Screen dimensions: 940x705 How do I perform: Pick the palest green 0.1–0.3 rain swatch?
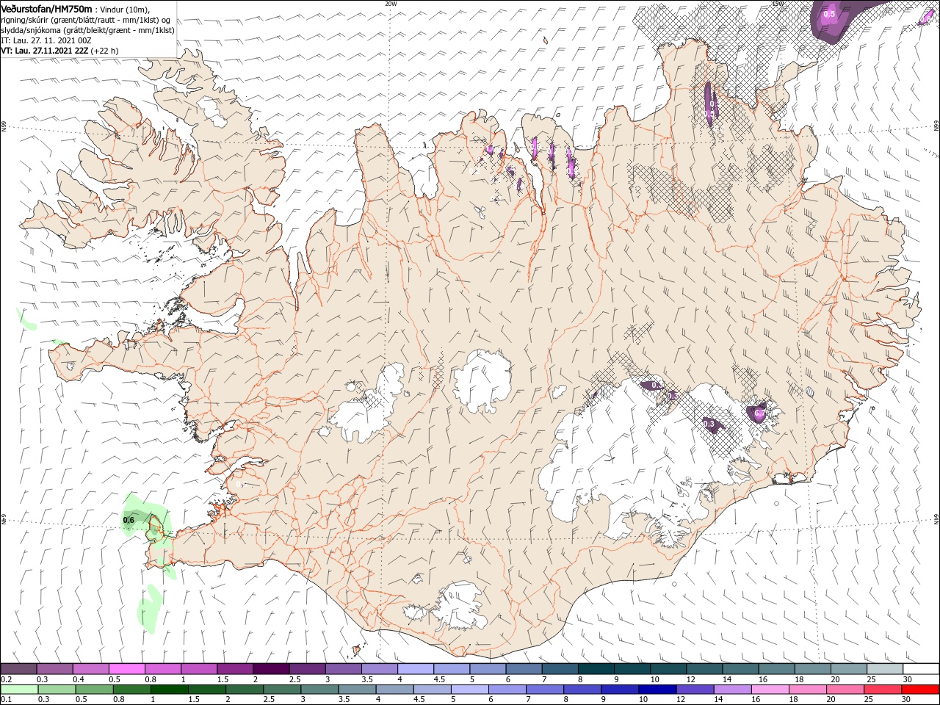coord(18,690)
